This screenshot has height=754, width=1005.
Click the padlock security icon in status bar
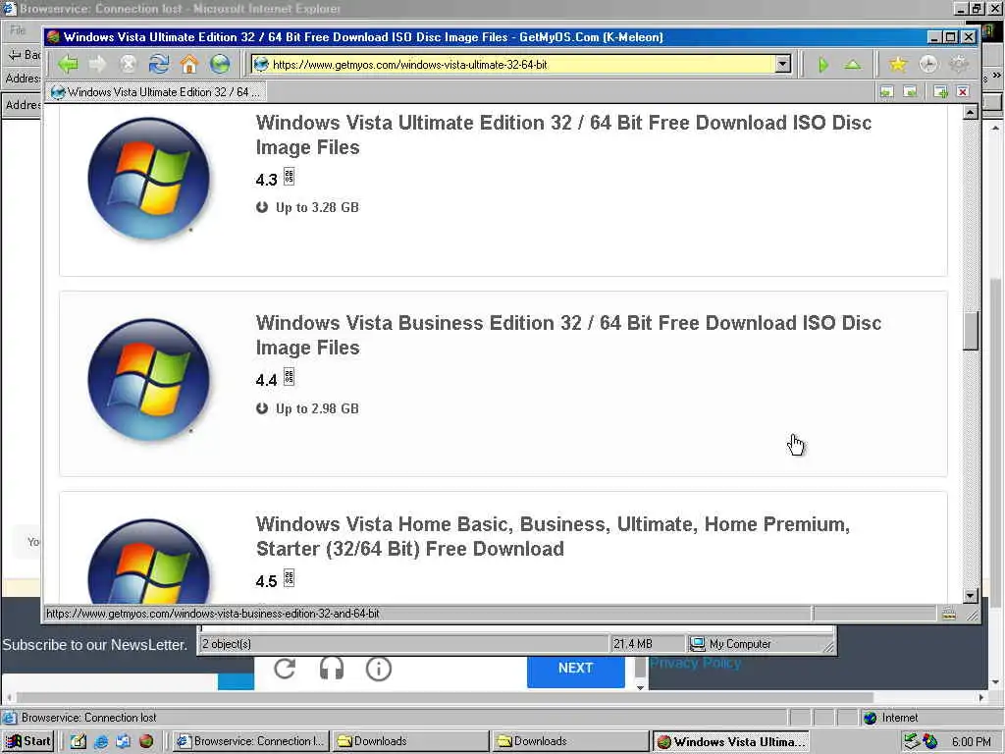(x=949, y=615)
